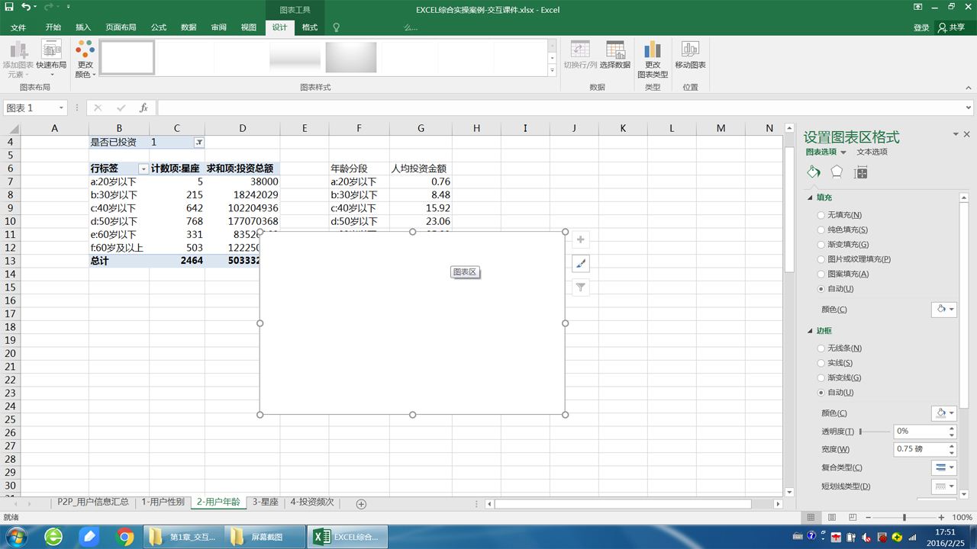Switch to the 插入 Insert ribbon tab
This screenshot has height=549, width=977.
coord(83,27)
